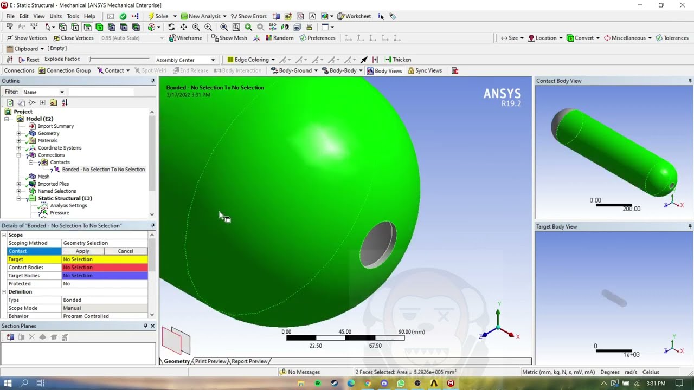Collapse the Connections tree node

(x=18, y=155)
